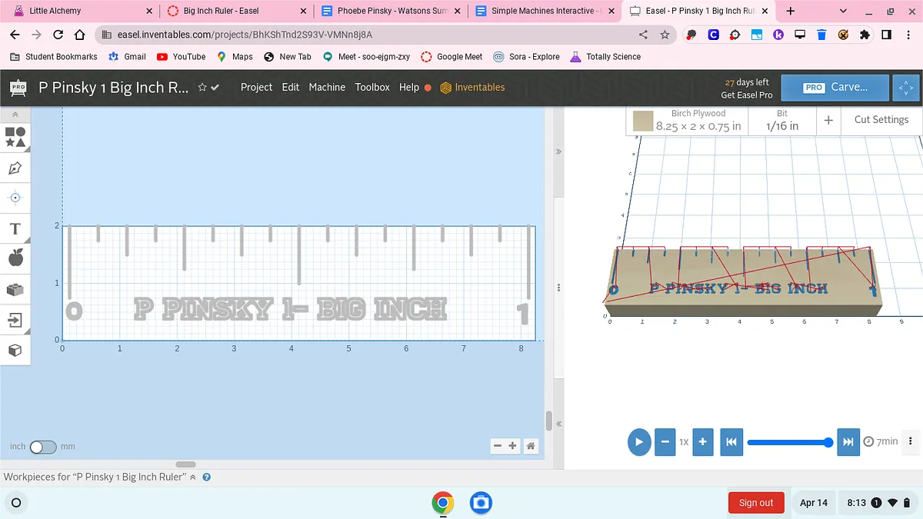The image size is (923, 519).
Task: Choose the Text tool
Action: tap(15, 228)
